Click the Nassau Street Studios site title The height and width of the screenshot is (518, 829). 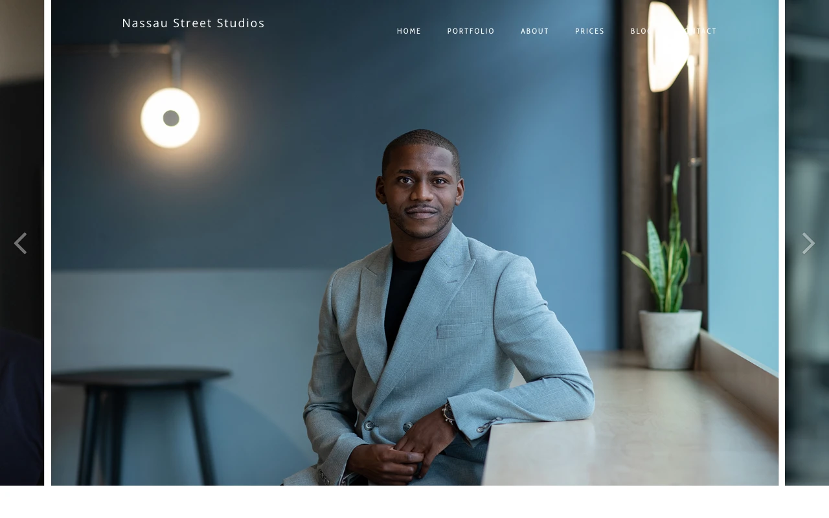(x=194, y=23)
